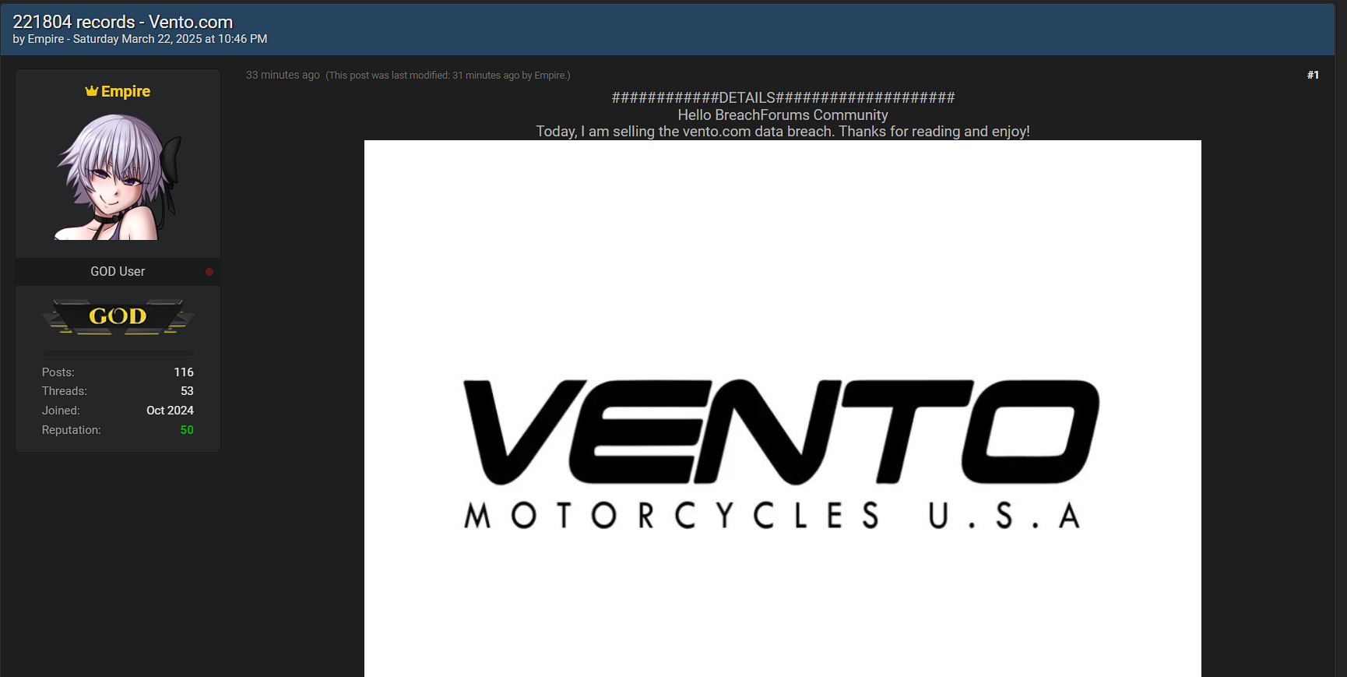Click the green reputation score 50
Screen dimensions: 1347x677
(x=187, y=430)
